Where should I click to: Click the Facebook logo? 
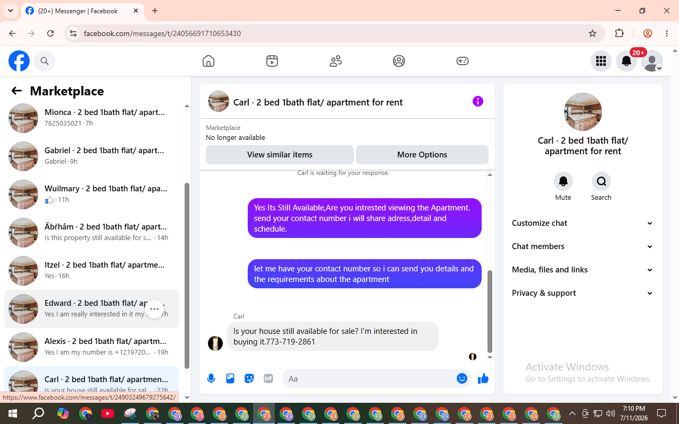pos(19,61)
